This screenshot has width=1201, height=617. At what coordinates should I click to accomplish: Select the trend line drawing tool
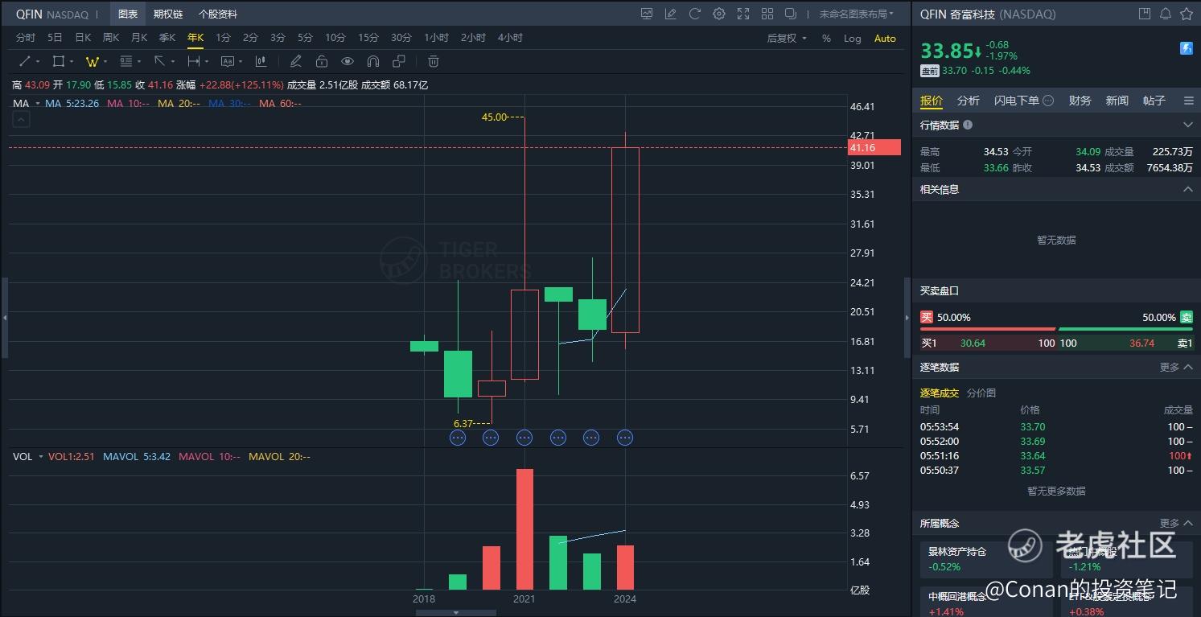pos(25,61)
